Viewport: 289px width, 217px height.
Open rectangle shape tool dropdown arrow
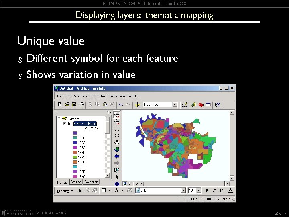pyautogui.click(x=110, y=190)
